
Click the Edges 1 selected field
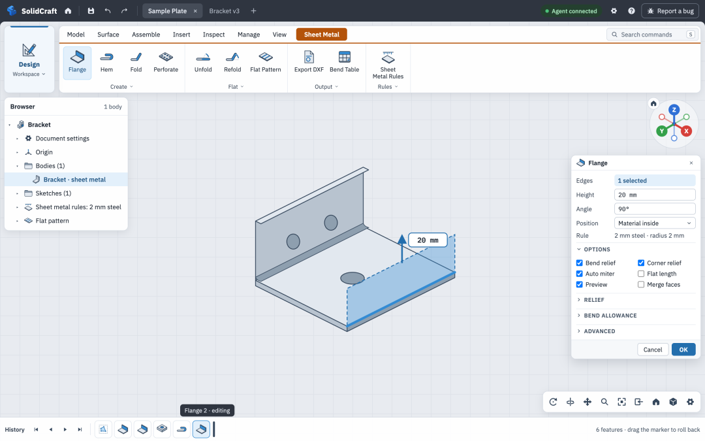655,180
